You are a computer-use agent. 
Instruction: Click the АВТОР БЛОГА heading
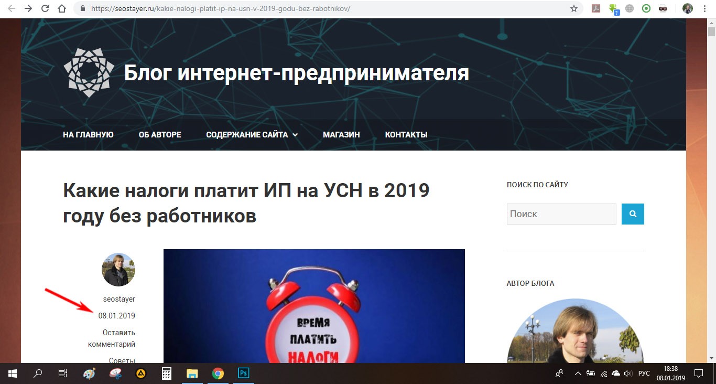click(530, 283)
